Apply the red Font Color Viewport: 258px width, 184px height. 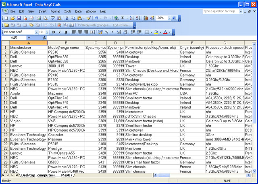click(165, 32)
